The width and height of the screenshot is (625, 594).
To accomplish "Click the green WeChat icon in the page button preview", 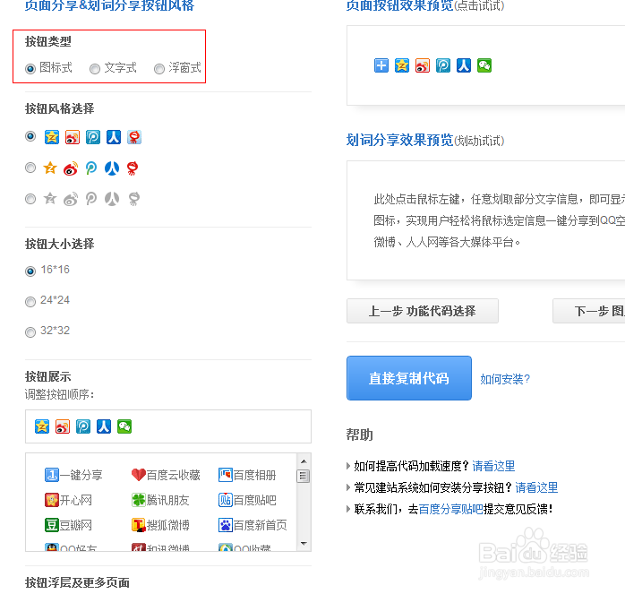I will point(484,65).
